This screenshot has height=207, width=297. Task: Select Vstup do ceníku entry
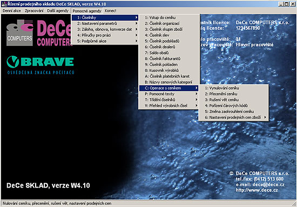[x=169, y=18]
